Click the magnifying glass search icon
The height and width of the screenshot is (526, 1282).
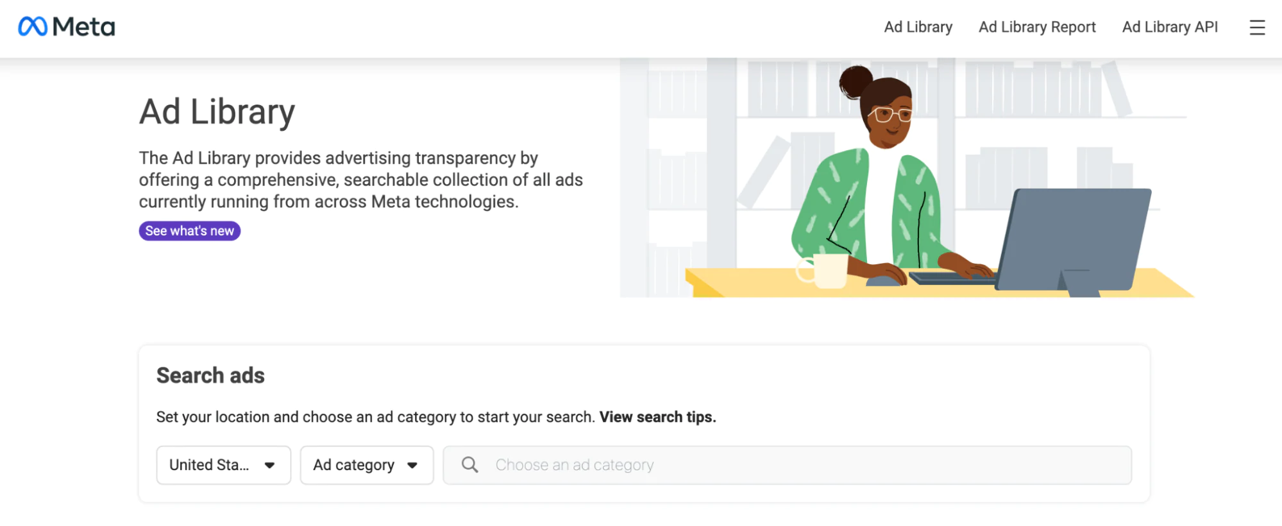(469, 464)
